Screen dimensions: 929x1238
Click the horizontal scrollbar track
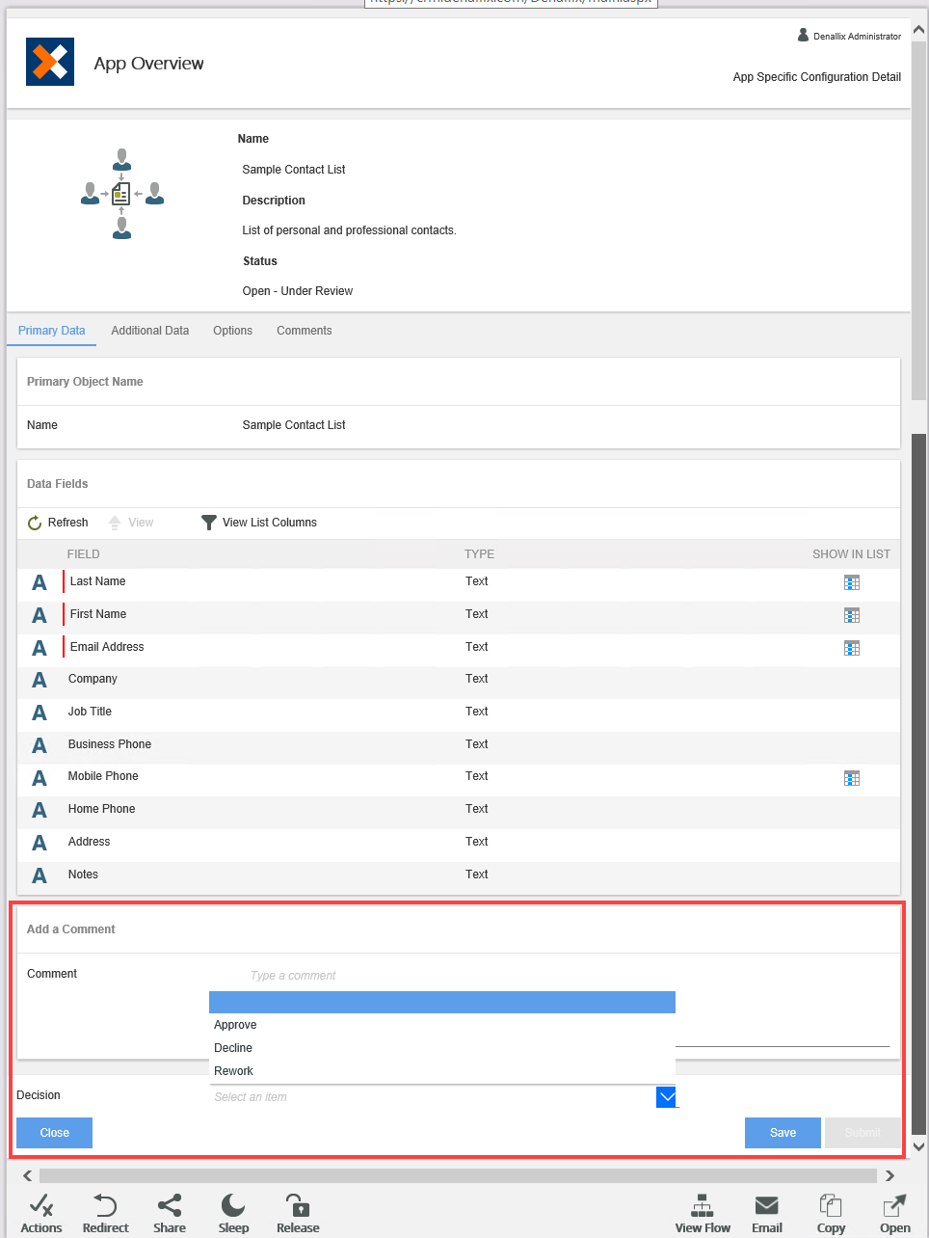pos(458,1175)
